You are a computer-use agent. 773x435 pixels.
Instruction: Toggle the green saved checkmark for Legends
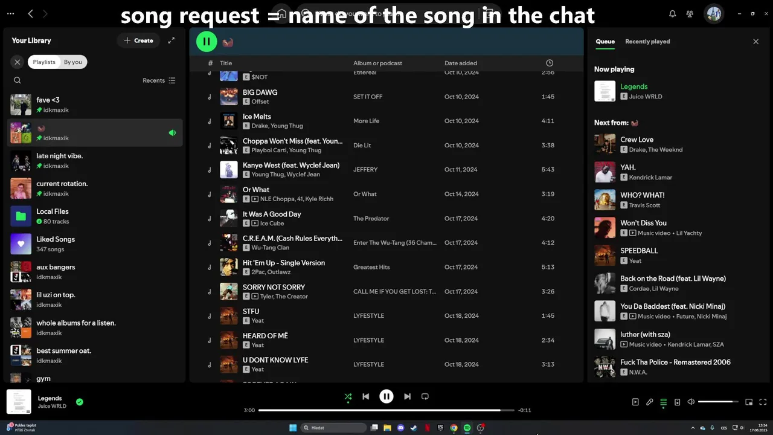click(x=80, y=402)
